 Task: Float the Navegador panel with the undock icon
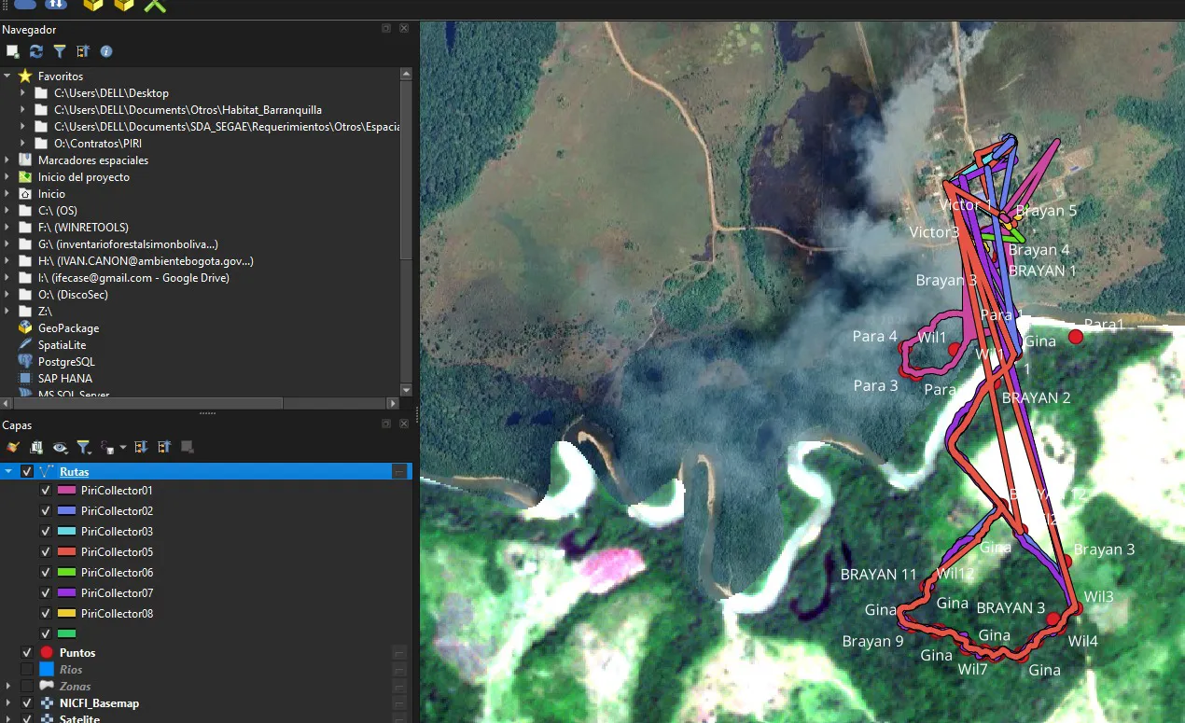pos(386,29)
